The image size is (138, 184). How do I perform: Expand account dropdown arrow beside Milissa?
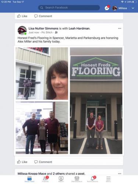pyautogui.click(x=133, y=8)
